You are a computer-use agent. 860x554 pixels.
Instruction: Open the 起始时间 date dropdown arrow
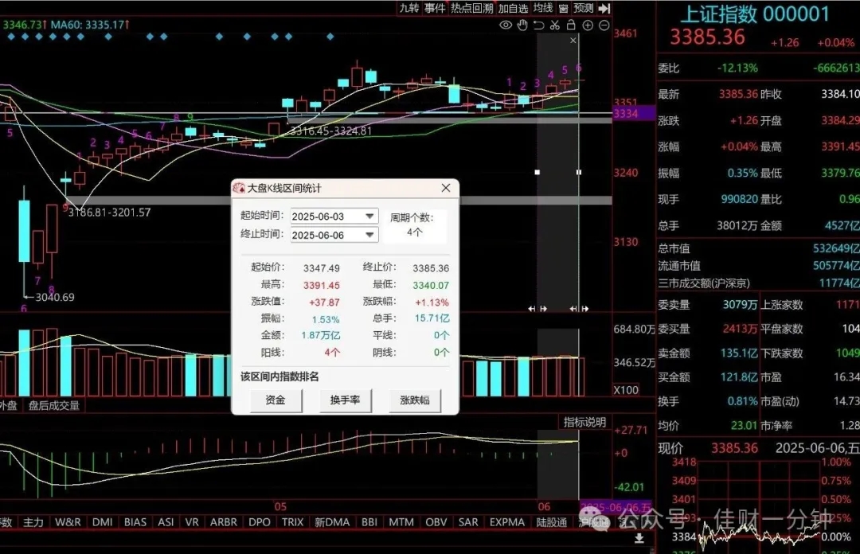pos(370,217)
